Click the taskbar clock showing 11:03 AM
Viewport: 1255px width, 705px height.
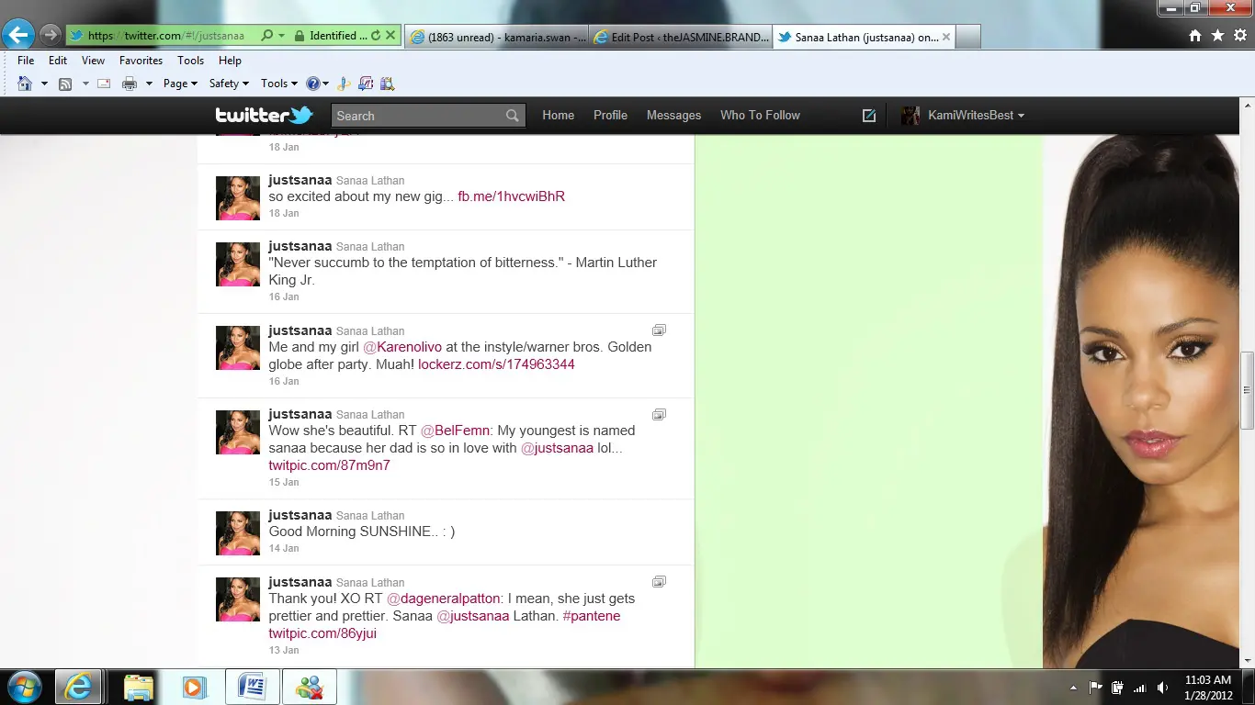tap(1207, 687)
